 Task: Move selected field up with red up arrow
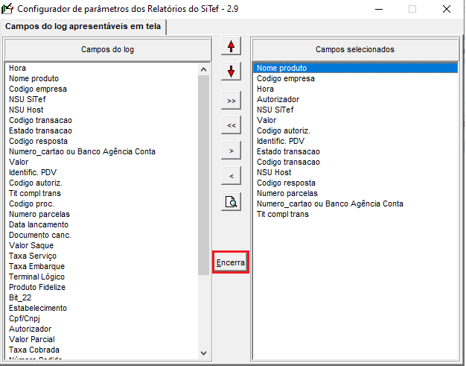[231, 46]
